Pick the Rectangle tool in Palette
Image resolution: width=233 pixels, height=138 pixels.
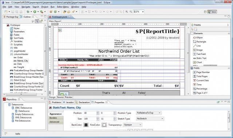pyautogui.click(x=200, y=42)
